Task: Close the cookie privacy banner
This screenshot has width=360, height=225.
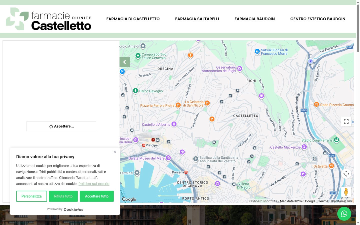Action: click(115, 152)
